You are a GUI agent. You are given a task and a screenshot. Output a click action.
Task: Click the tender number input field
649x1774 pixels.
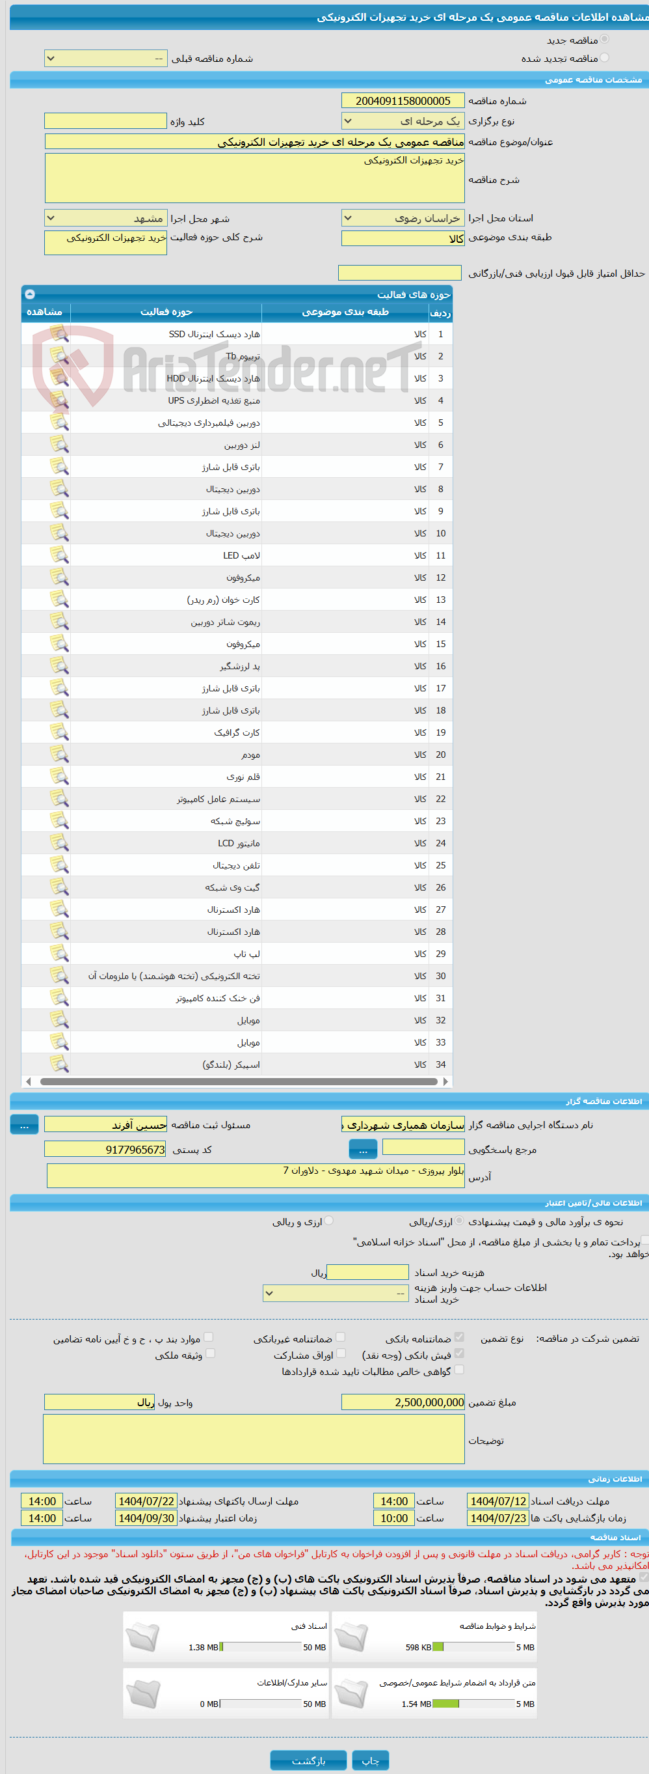(x=403, y=100)
